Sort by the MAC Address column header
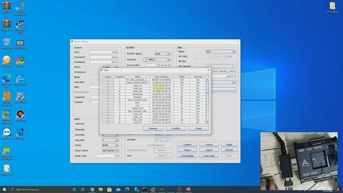This screenshot has height=193, width=343. tap(161, 77)
